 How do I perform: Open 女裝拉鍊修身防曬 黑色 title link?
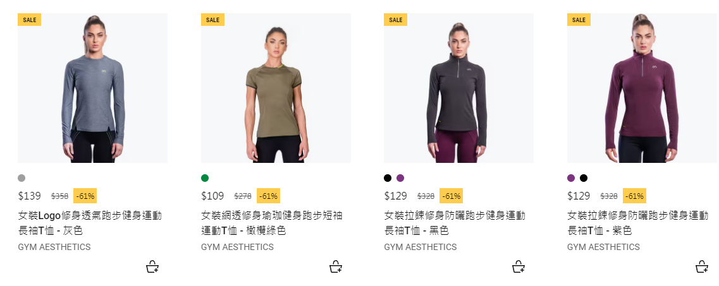[455, 223]
